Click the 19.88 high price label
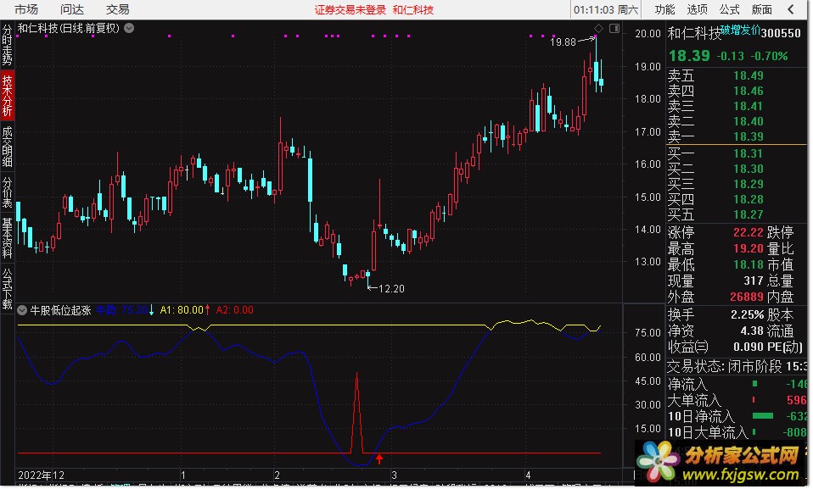Image resolution: width=813 pixels, height=489 pixels. 563,42
